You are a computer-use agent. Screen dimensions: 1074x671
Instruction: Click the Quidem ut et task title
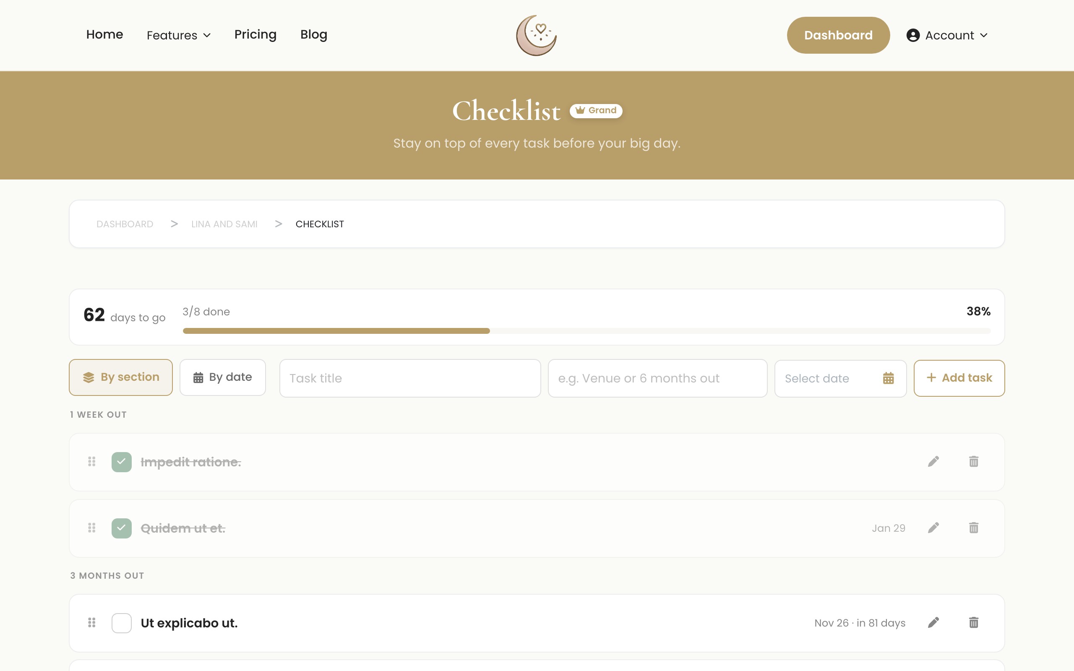click(x=183, y=528)
